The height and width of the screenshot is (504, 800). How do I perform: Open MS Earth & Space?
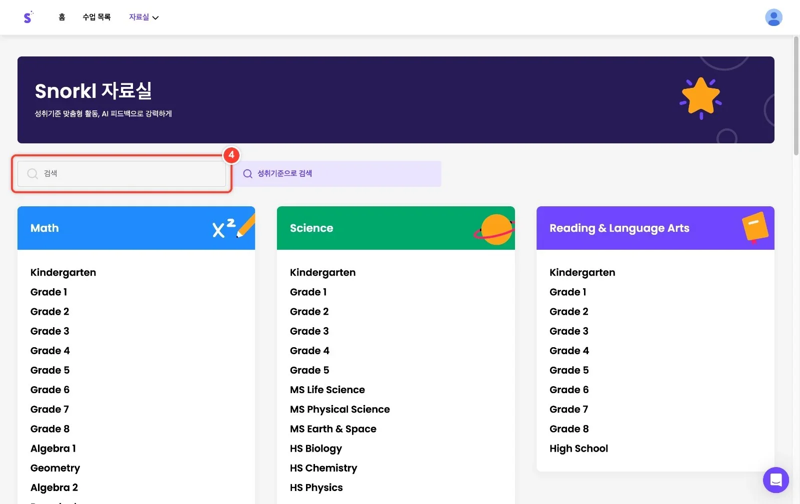coord(333,429)
